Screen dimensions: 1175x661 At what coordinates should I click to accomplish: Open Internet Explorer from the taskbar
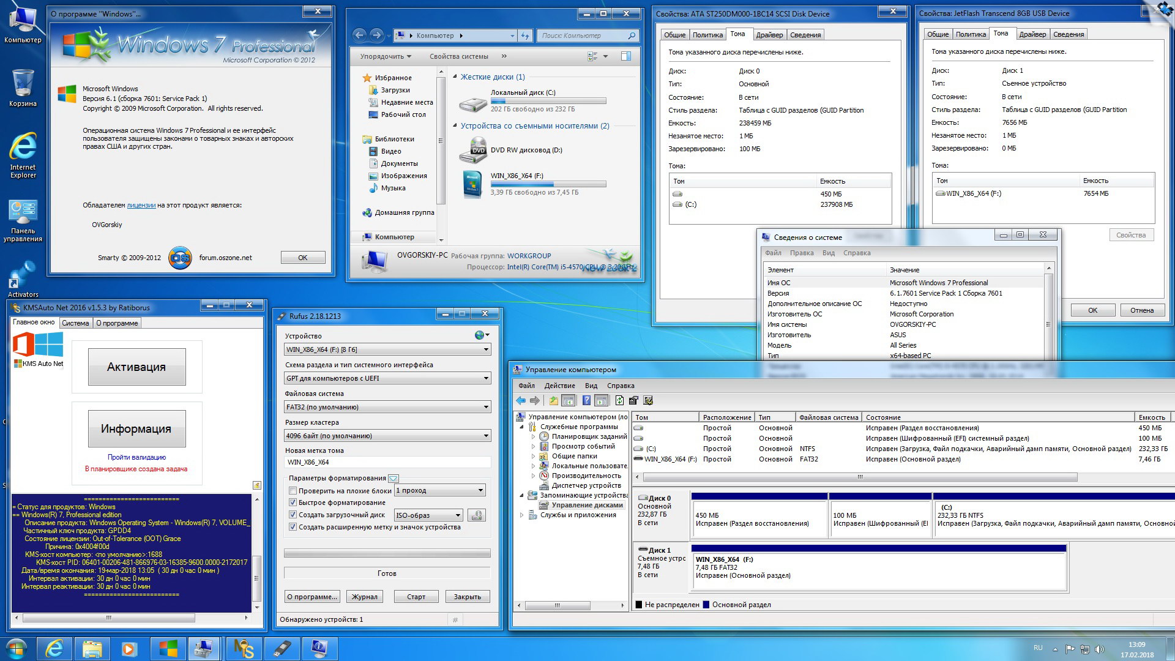[54, 648]
